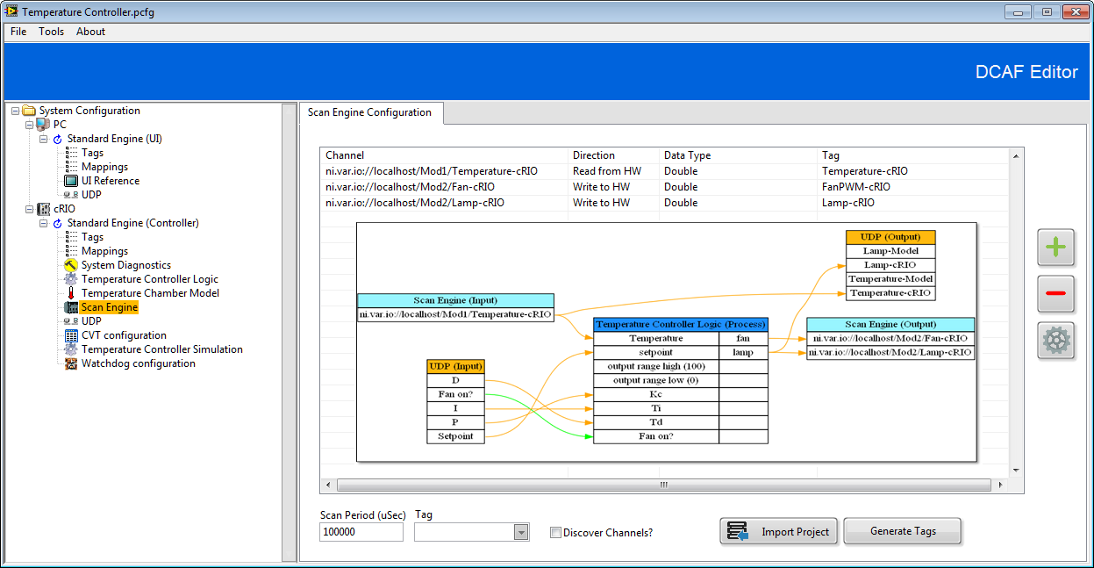Open the File menu
Screen dimensions: 1094x568
18,32
